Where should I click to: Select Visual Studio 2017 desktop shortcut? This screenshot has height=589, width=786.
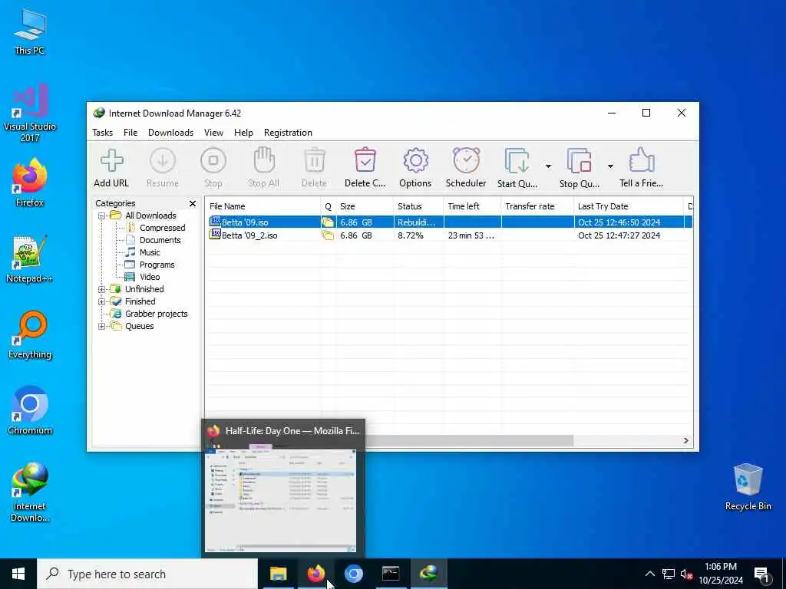coord(30,112)
